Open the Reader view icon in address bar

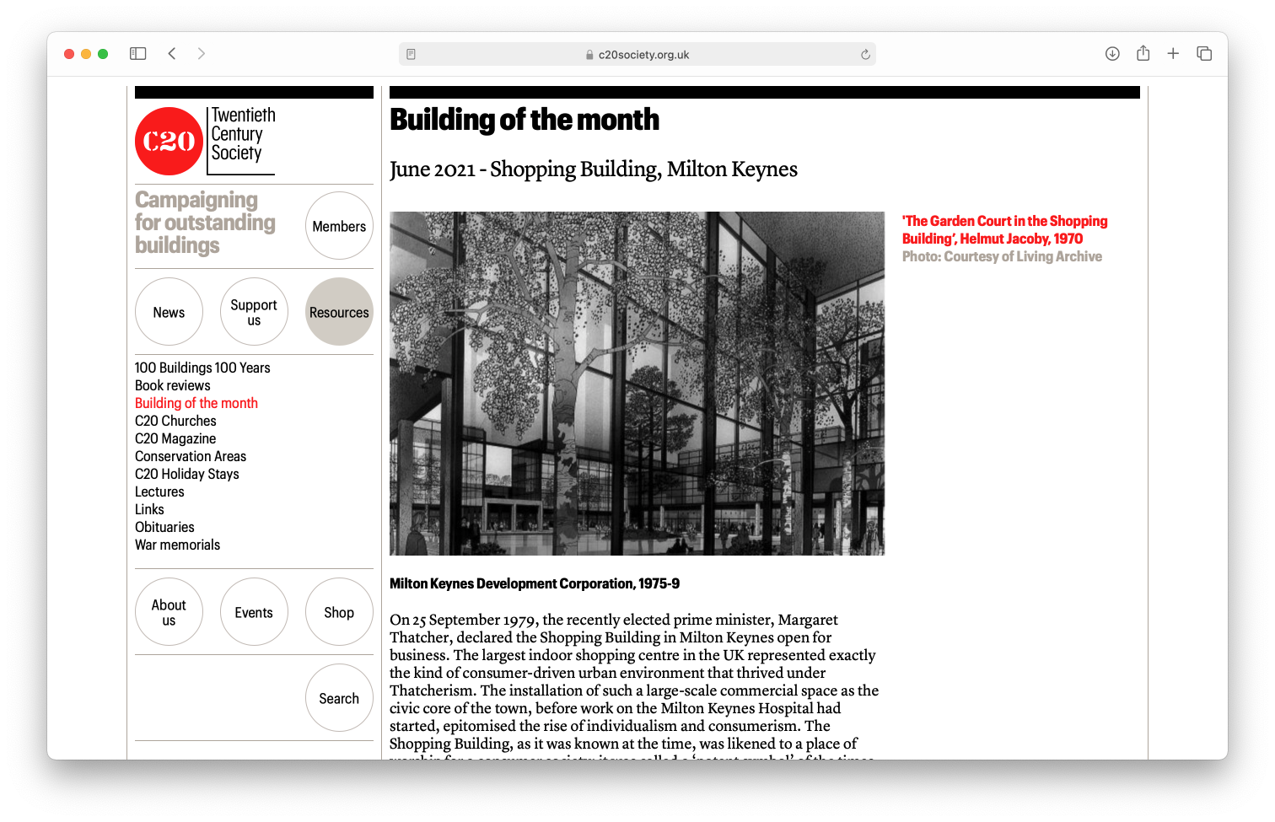[411, 55]
